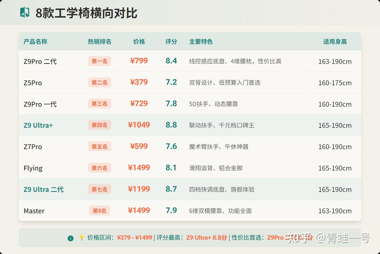Click the ¥729 price
Screen dimensions: 380x254
139,103
